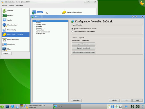This screenshot has height=109, width=145.
Task: Open Síťové služby category icon
Action: point(4,30)
